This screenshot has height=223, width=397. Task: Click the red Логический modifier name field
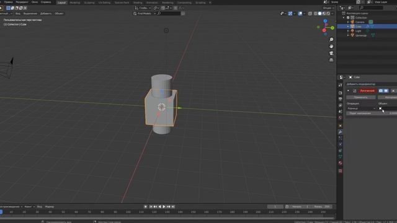367,91
